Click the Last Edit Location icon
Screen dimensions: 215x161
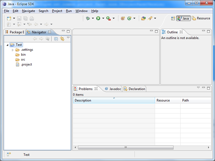pos(29,24)
